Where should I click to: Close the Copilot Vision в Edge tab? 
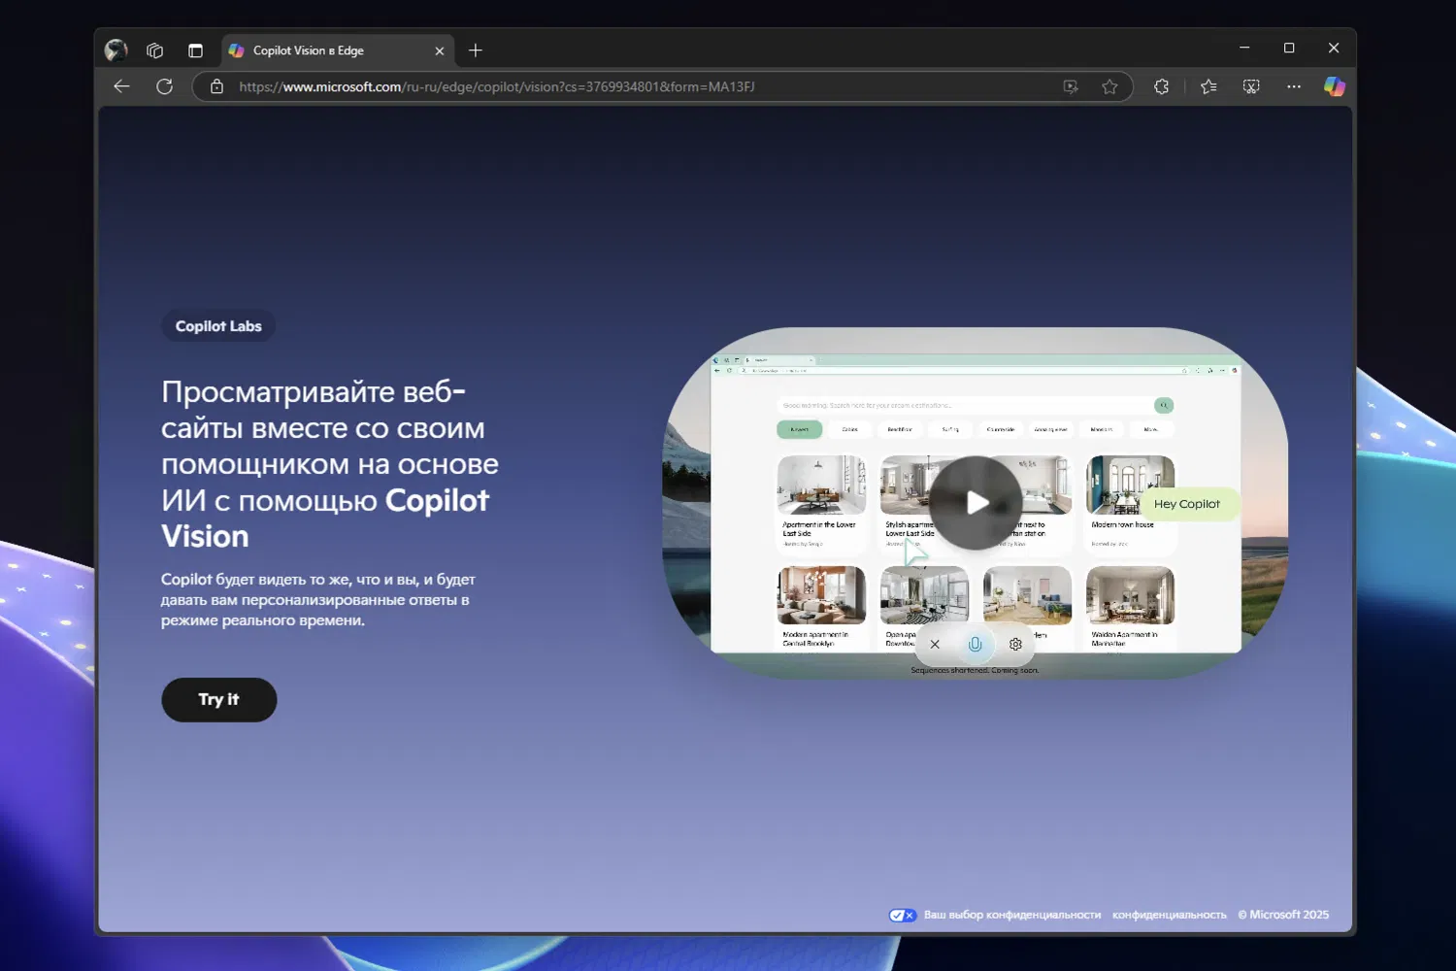(x=440, y=51)
